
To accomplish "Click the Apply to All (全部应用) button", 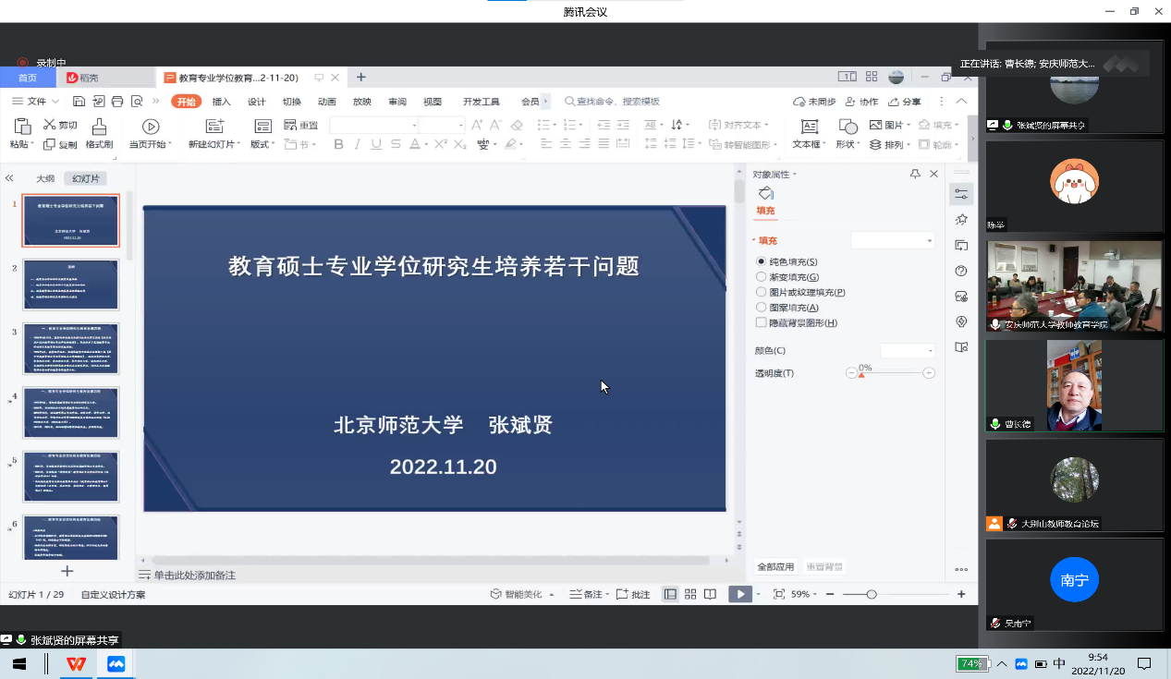I will click(x=775, y=567).
